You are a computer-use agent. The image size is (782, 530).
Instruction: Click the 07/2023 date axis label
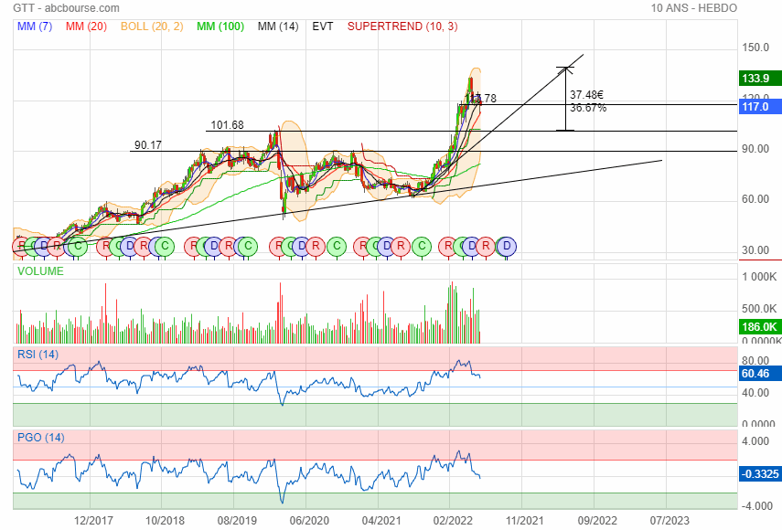pos(670,521)
